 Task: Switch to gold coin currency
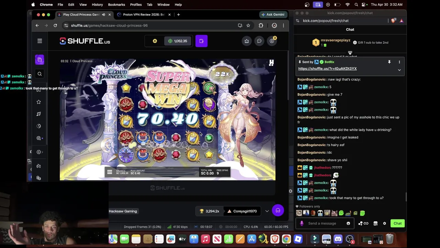[155, 41]
